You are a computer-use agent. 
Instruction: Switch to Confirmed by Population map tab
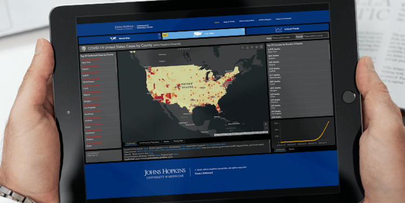pyautogui.click(x=150, y=143)
